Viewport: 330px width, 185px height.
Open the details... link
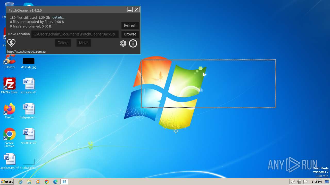59,17
